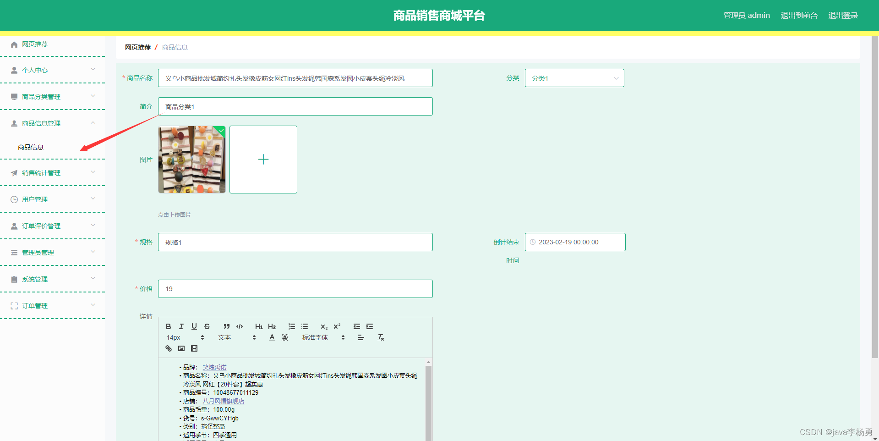Clear text formatting in the editor
879x441 pixels.
pyautogui.click(x=381, y=337)
